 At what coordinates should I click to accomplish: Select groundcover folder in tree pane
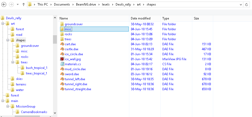coord(30,46)
